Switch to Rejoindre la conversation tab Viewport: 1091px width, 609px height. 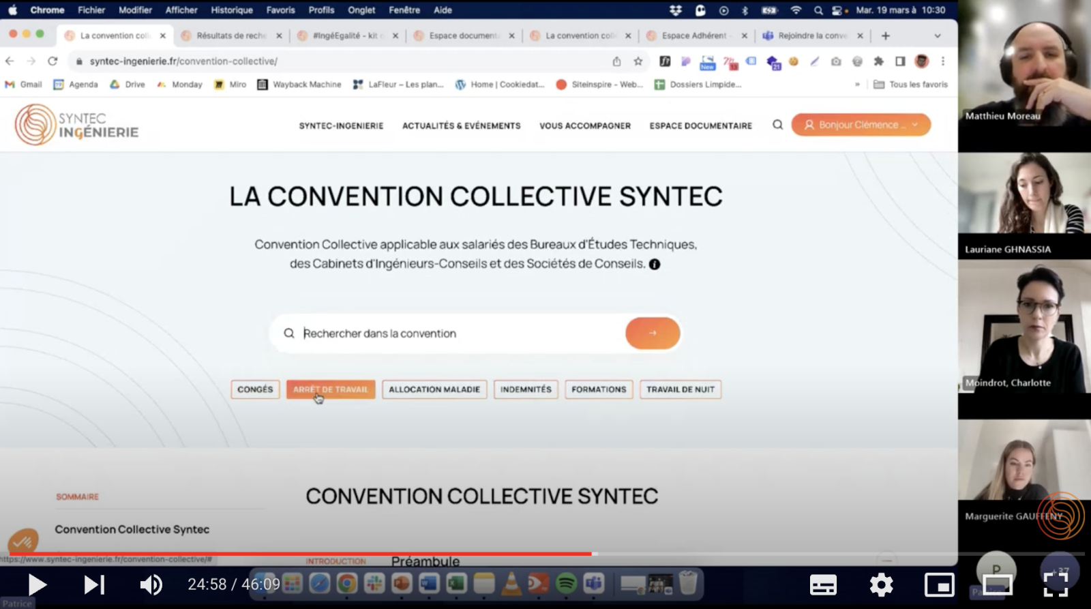pos(811,35)
